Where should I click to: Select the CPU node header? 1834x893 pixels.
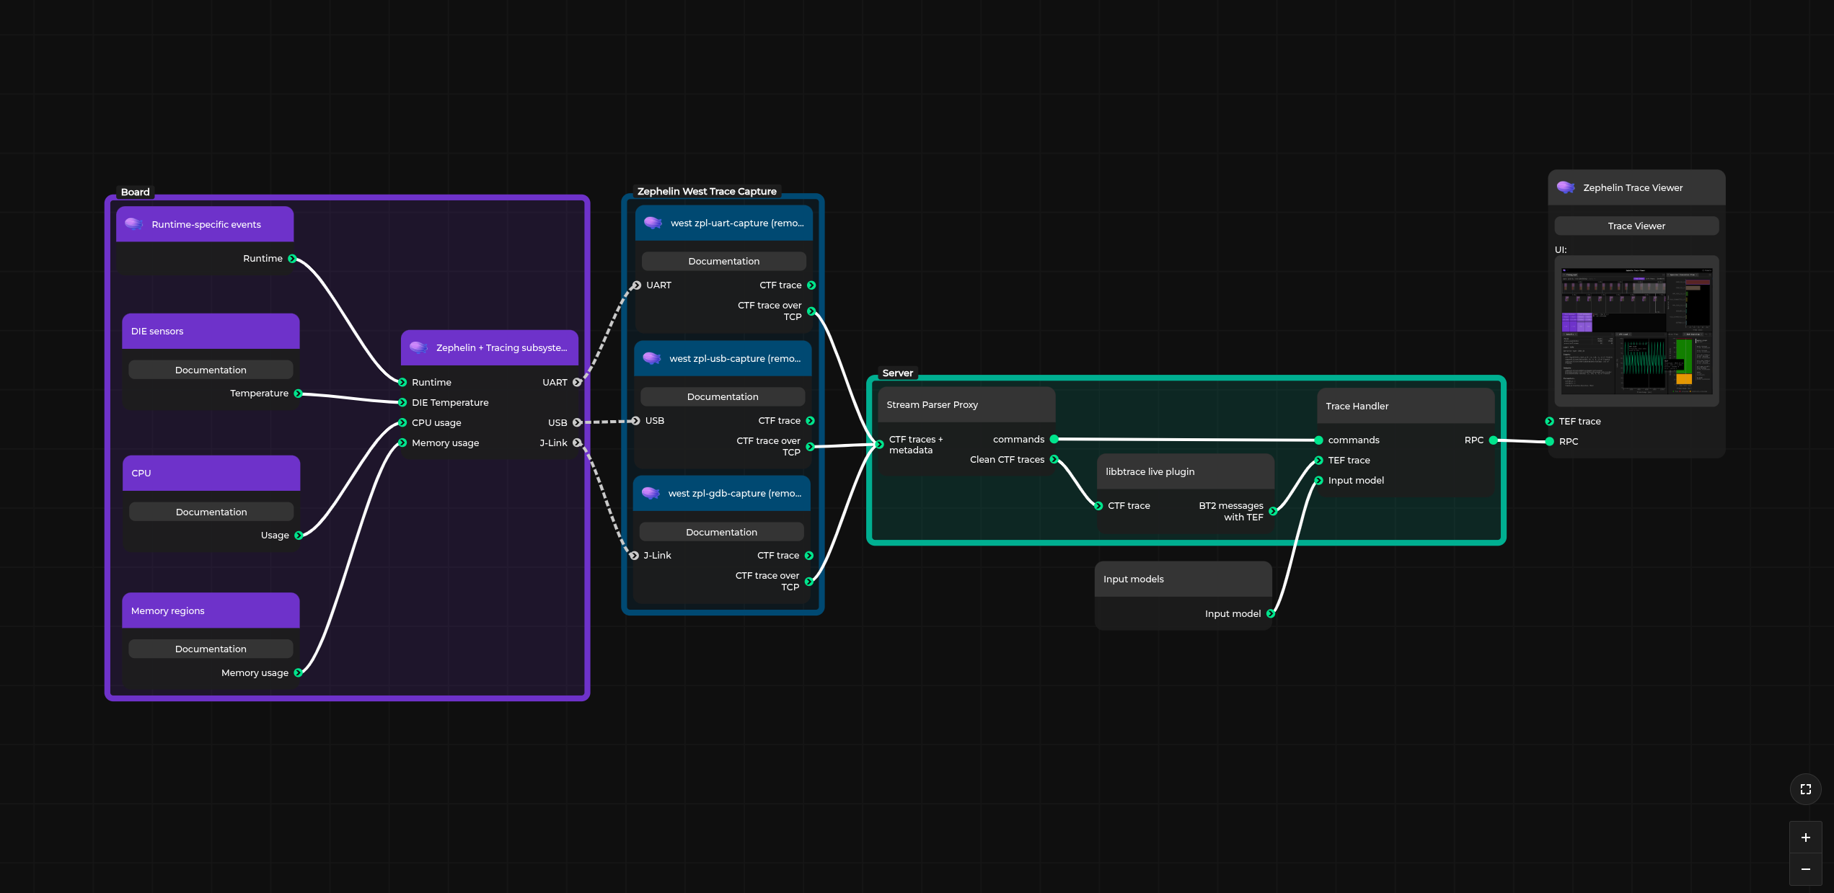tap(211, 473)
